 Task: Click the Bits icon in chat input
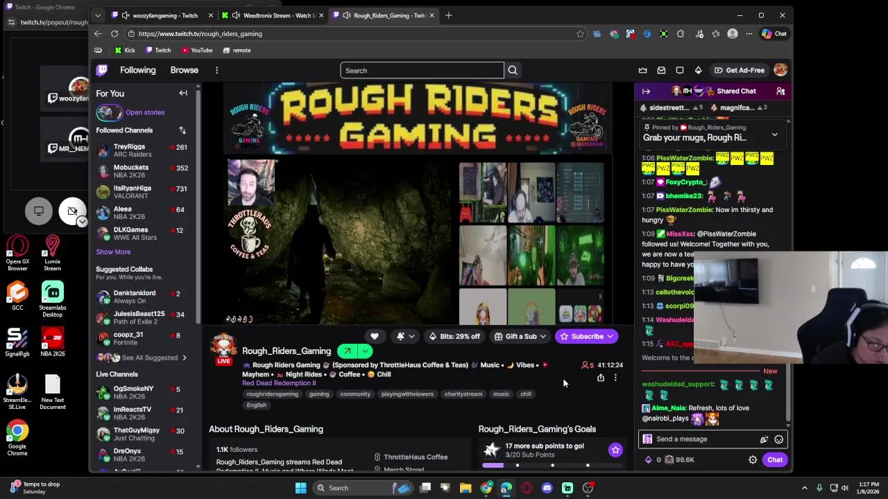pyautogui.click(x=764, y=439)
